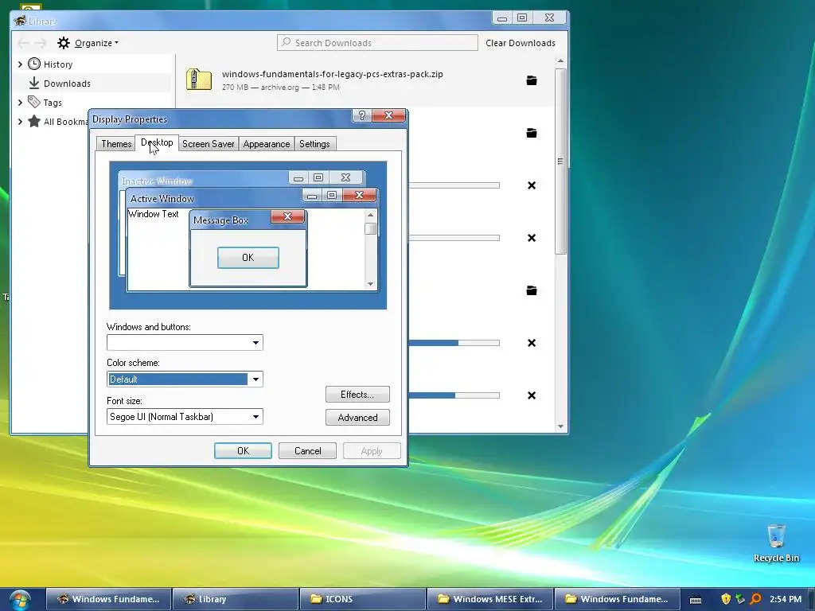The image size is (815, 611).
Task: Click Cancel in Display Properties dialog
Action: point(308,451)
